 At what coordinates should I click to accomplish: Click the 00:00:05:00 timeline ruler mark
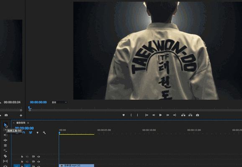(x=104, y=130)
